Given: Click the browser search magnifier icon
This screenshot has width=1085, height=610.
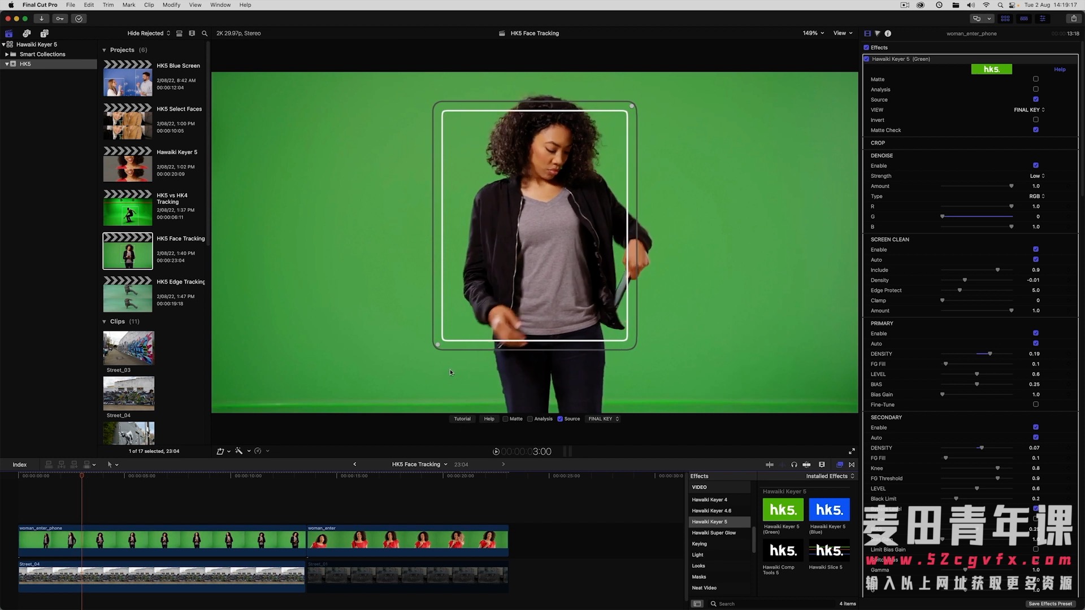Looking at the screenshot, I should click(205, 33).
